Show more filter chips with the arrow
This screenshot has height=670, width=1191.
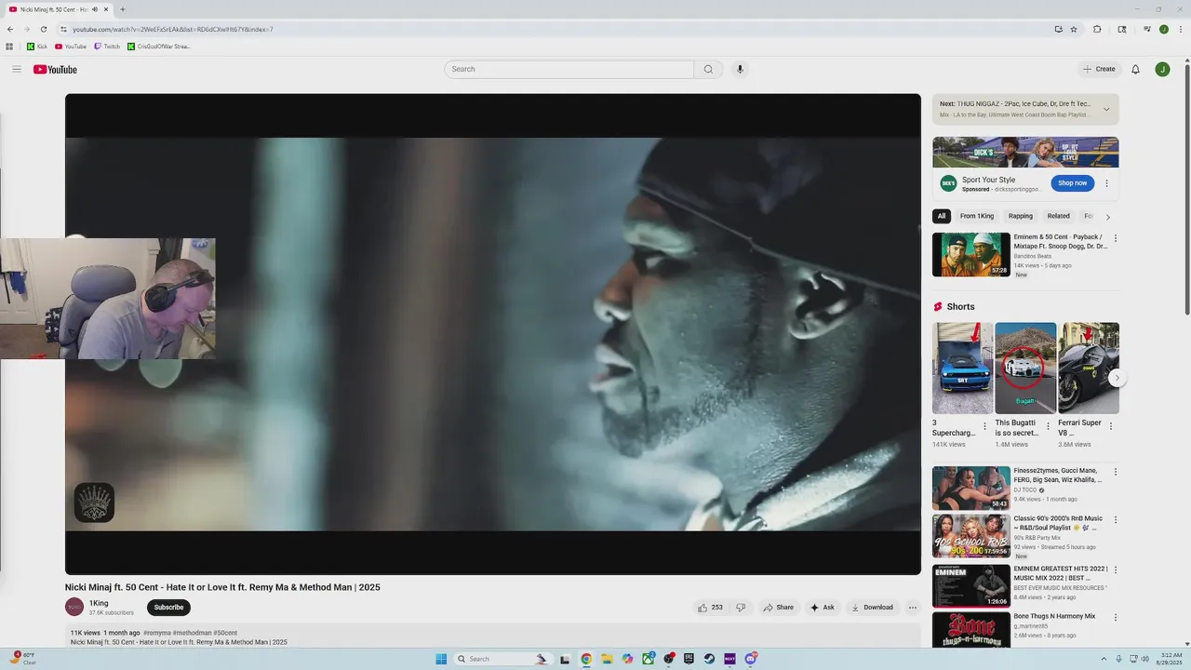tap(1107, 217)
